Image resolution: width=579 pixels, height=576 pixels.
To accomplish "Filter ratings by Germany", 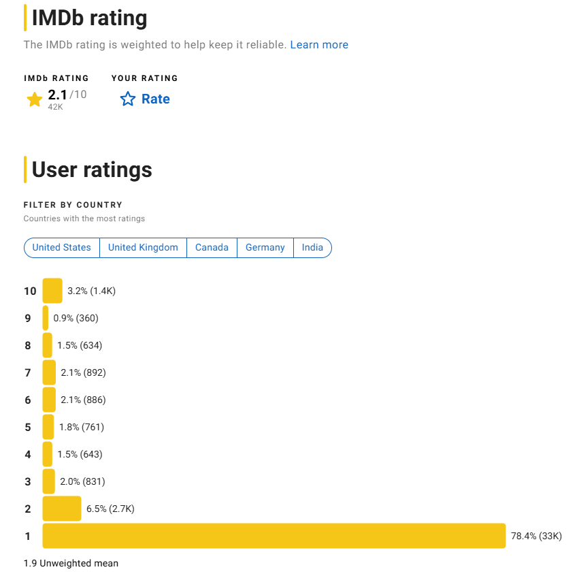I will tap(265, 247).
